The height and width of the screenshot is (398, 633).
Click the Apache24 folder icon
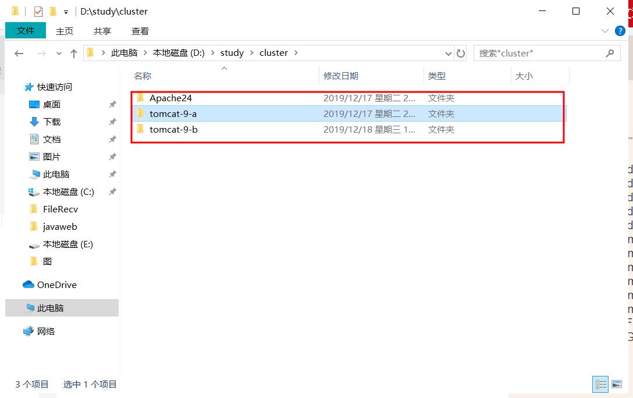click(x=140, y=97)
